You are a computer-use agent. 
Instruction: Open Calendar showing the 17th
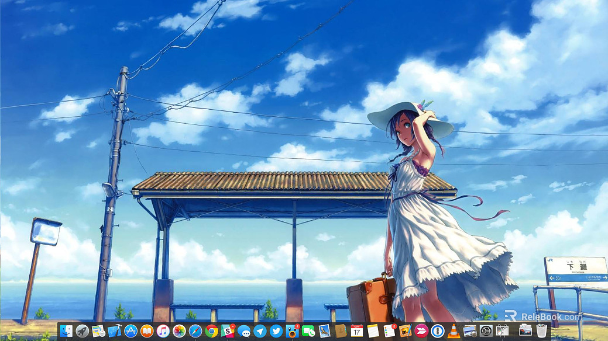(357, 331)
